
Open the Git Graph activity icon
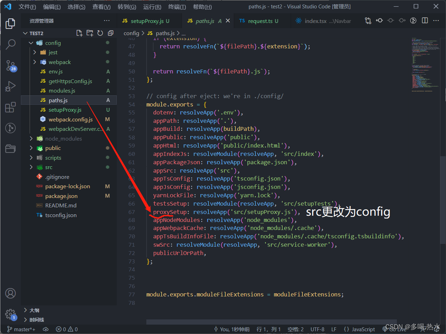(x=10, y=128)
